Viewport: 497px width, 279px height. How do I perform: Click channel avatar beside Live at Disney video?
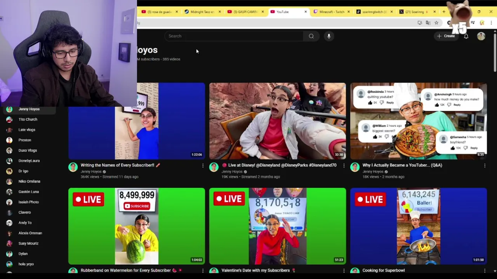pyautogui.click(x=214, y=167)
